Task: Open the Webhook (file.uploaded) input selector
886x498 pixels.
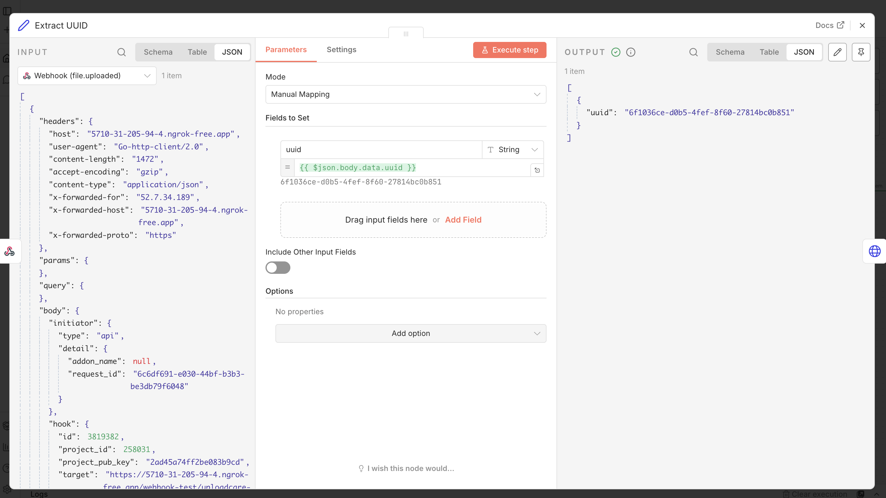Action: pos(87,75)
